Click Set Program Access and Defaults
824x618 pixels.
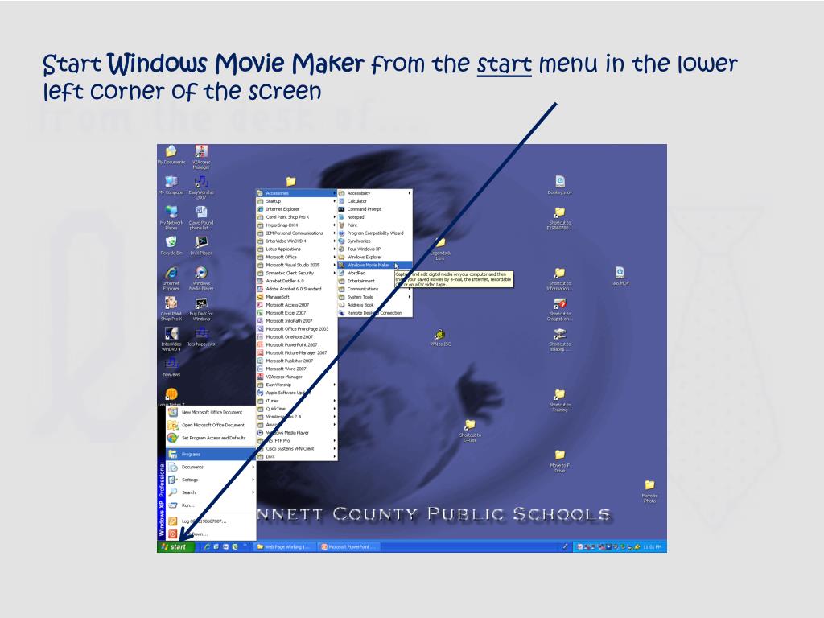pos(211,438)
